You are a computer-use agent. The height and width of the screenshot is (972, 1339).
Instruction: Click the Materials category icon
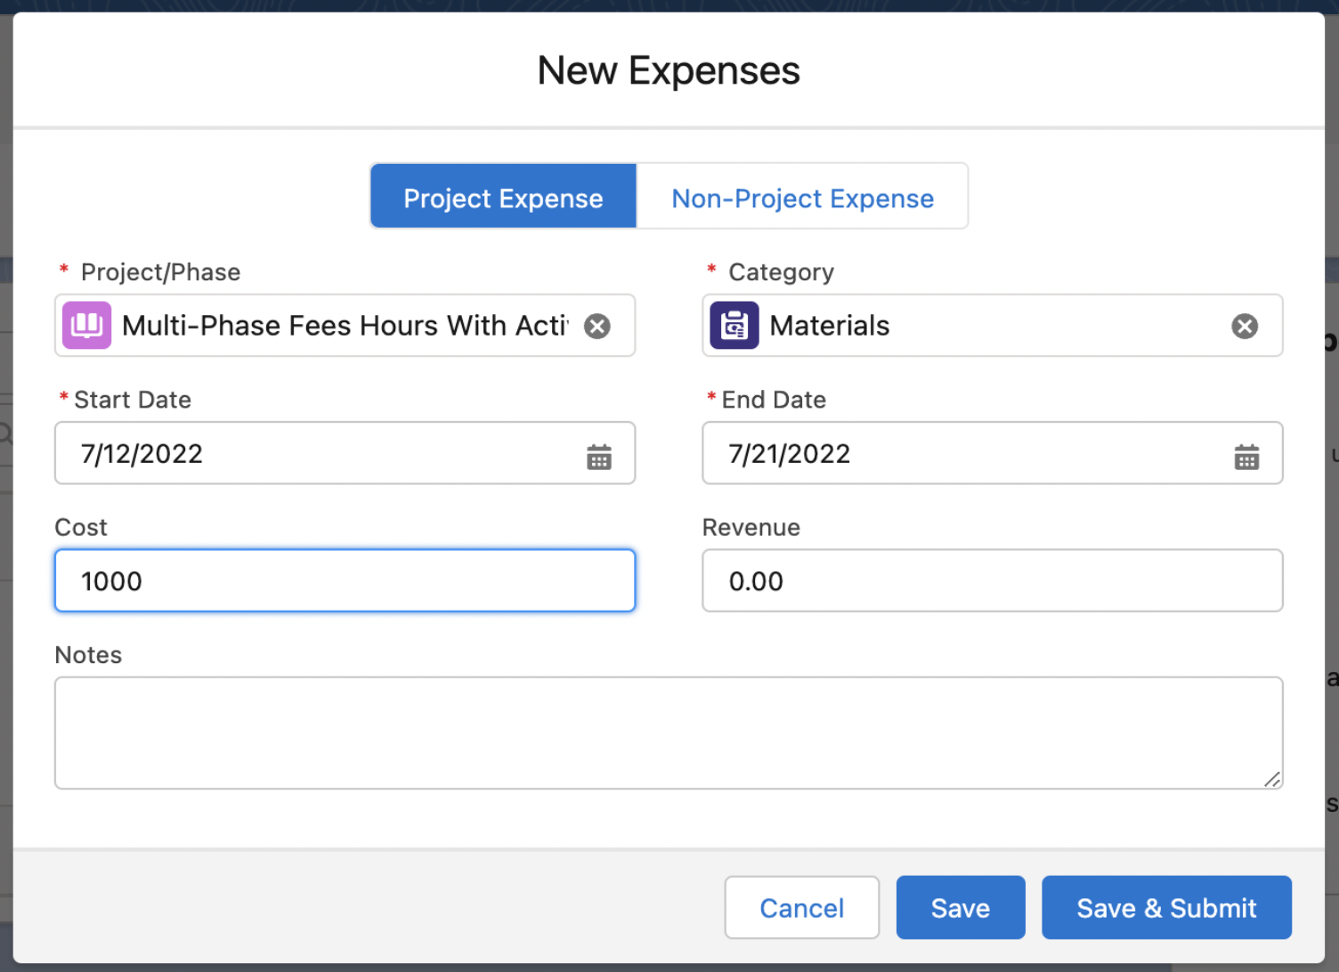(734, 326)
